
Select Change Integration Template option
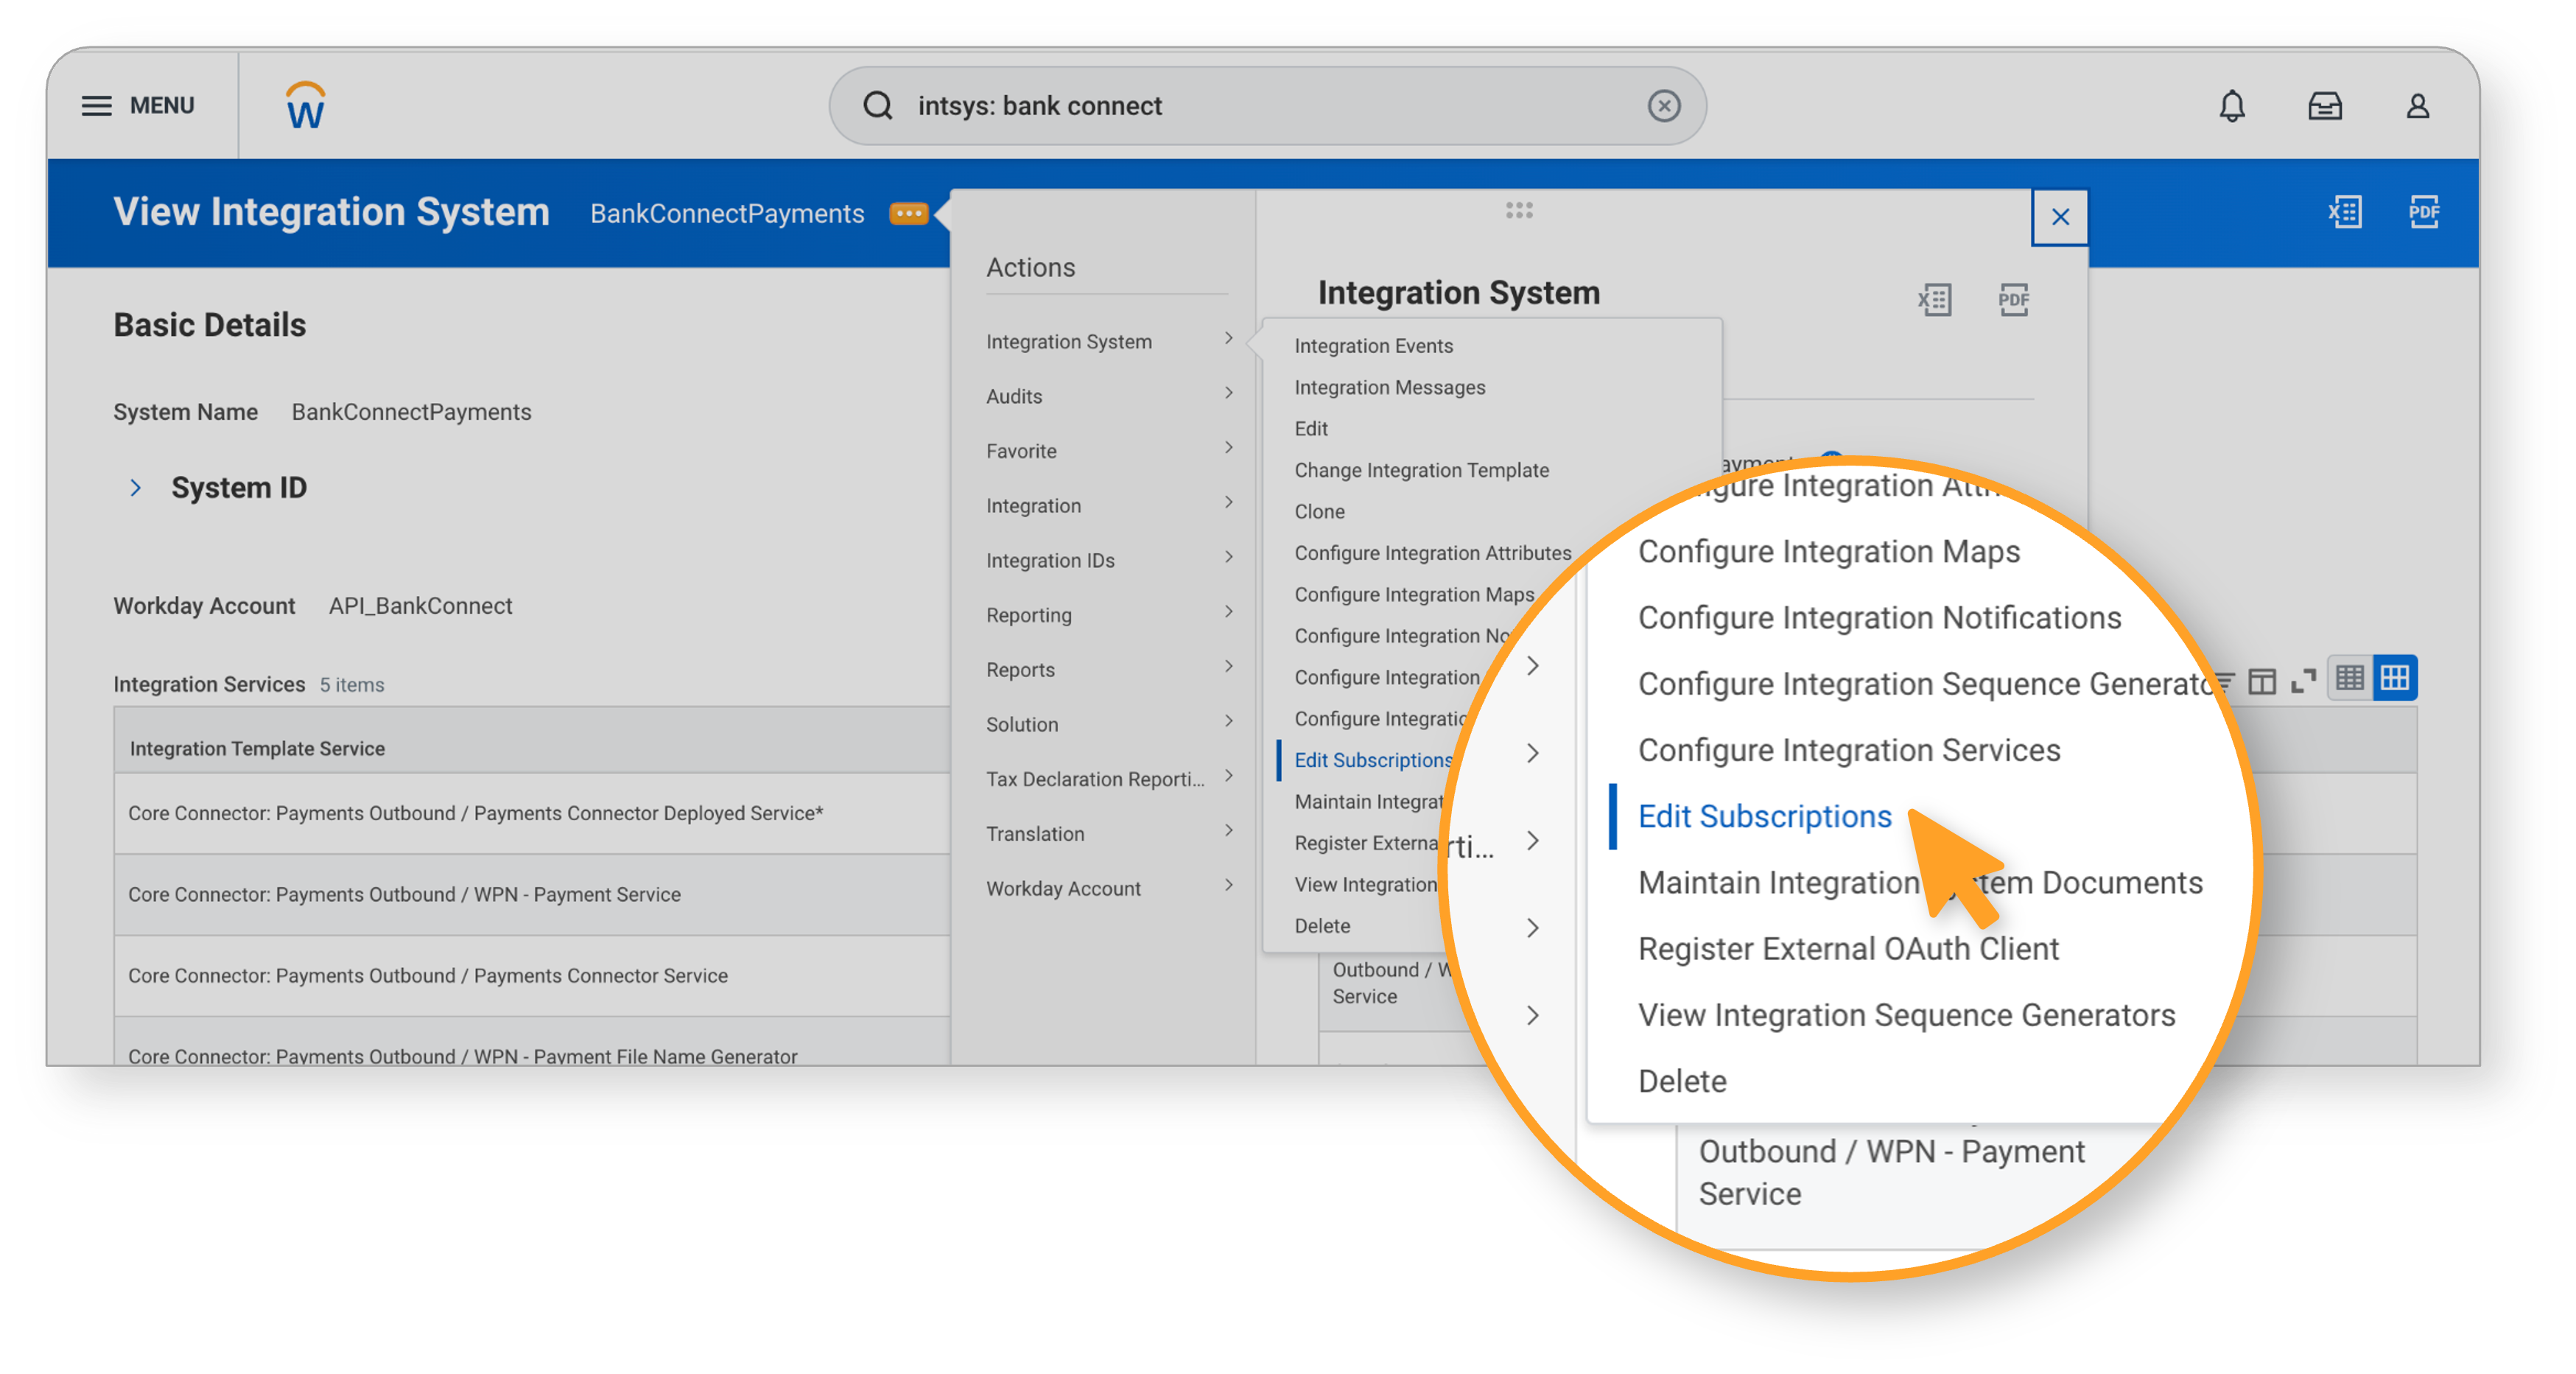coord(1421,470)
